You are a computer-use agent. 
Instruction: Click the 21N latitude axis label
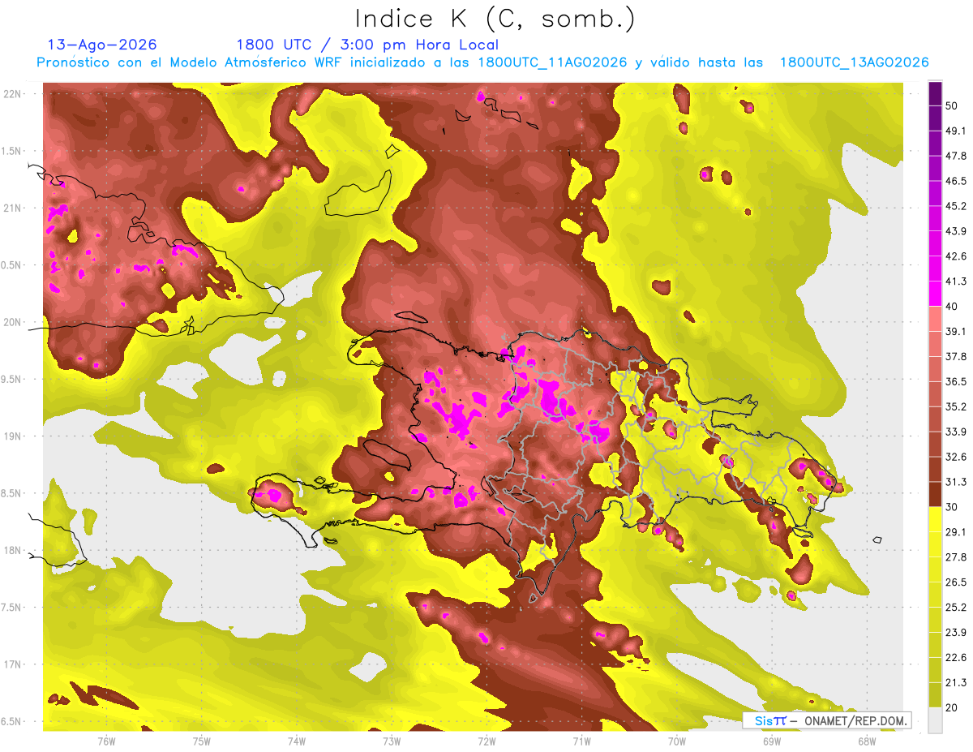point(12,208)
